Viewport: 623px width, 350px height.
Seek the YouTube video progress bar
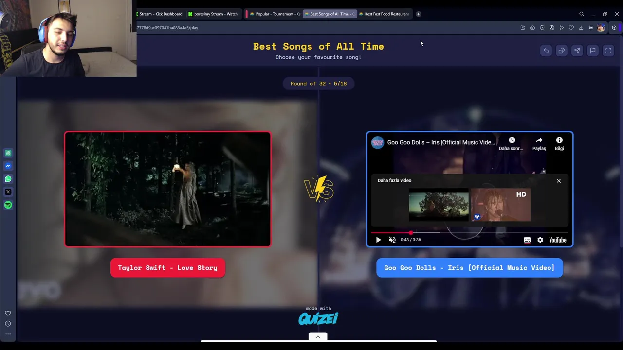[470, 233]
